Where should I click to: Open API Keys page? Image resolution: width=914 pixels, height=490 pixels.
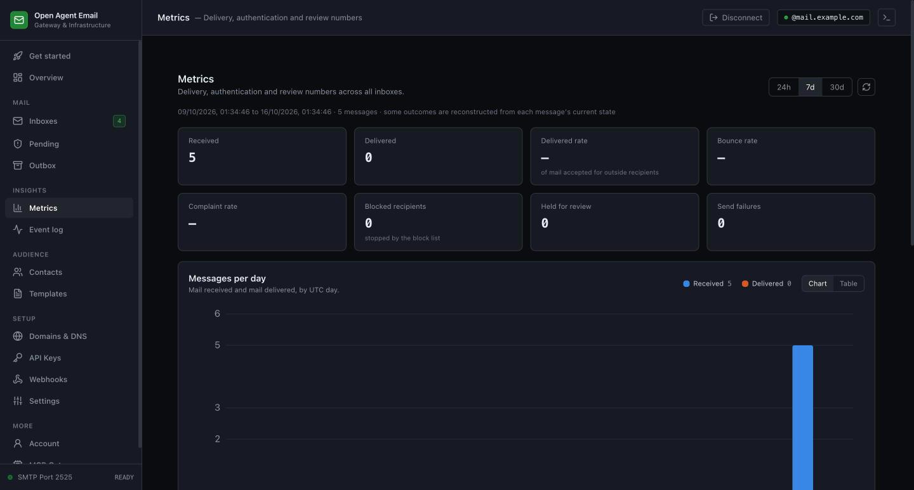pyautogui.click(x=69, y=357)
